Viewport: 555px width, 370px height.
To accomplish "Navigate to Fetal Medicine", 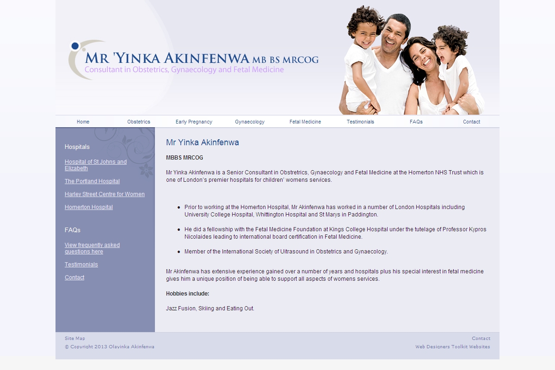I will [305, 122].
